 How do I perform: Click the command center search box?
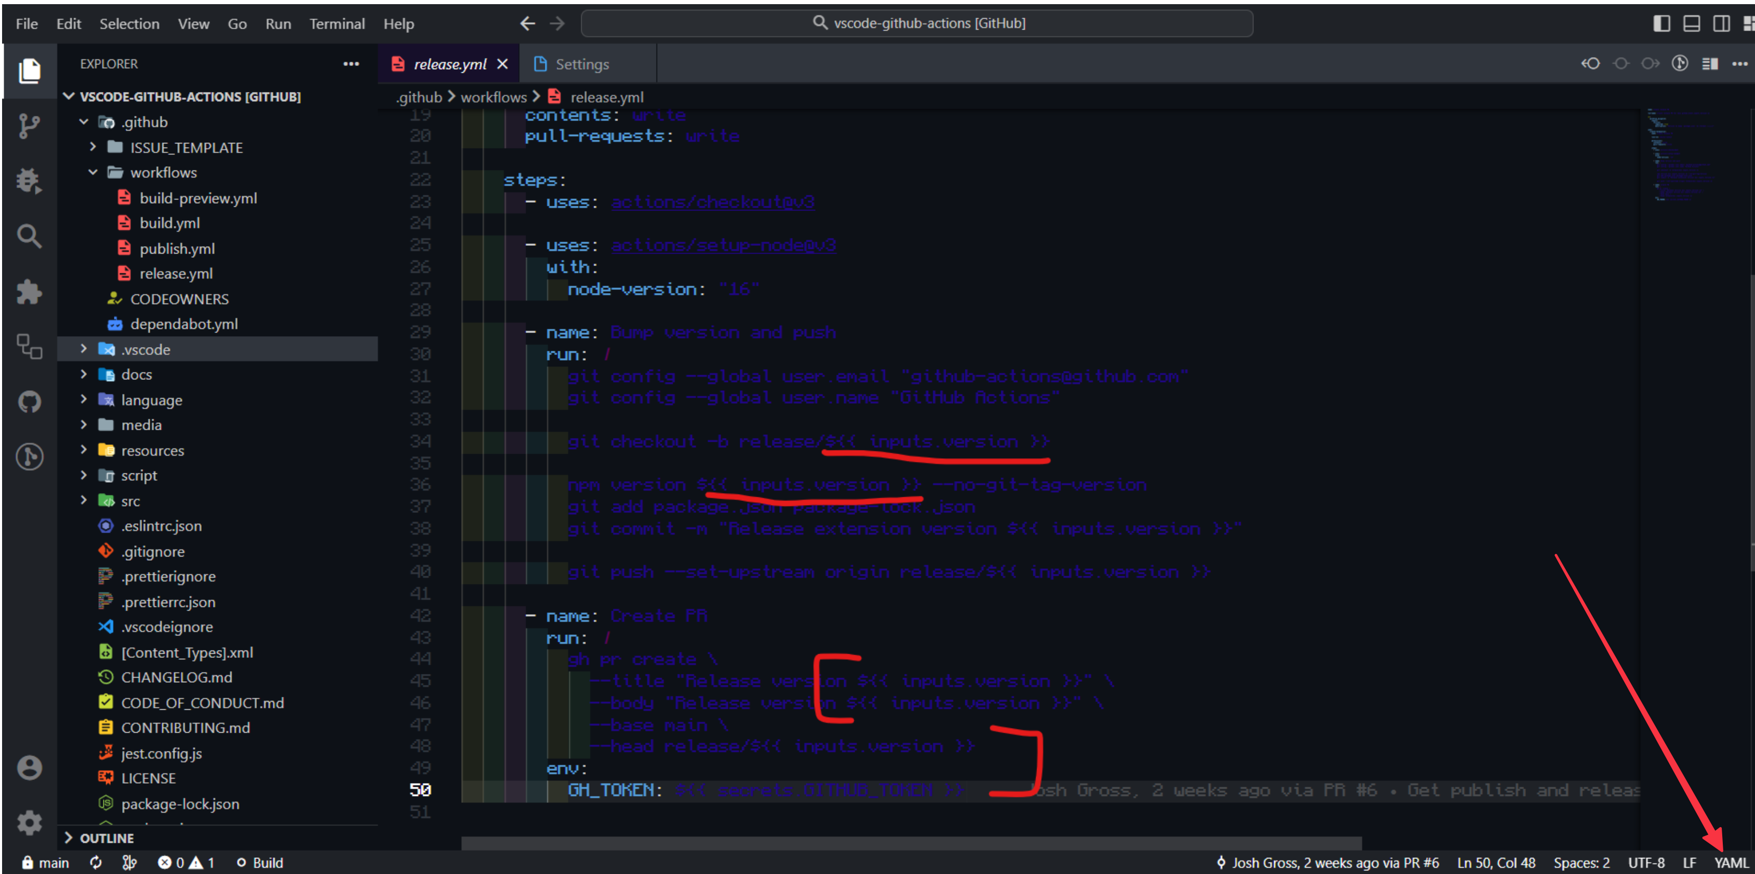pos(918,22)
